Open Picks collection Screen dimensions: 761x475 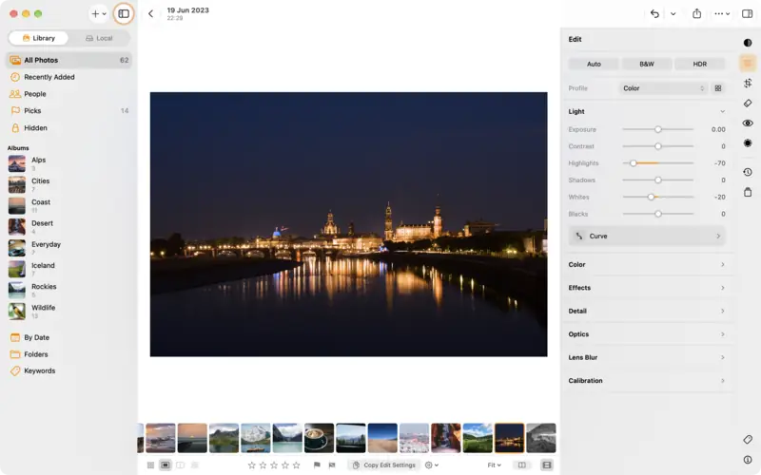tap(68, 111)
